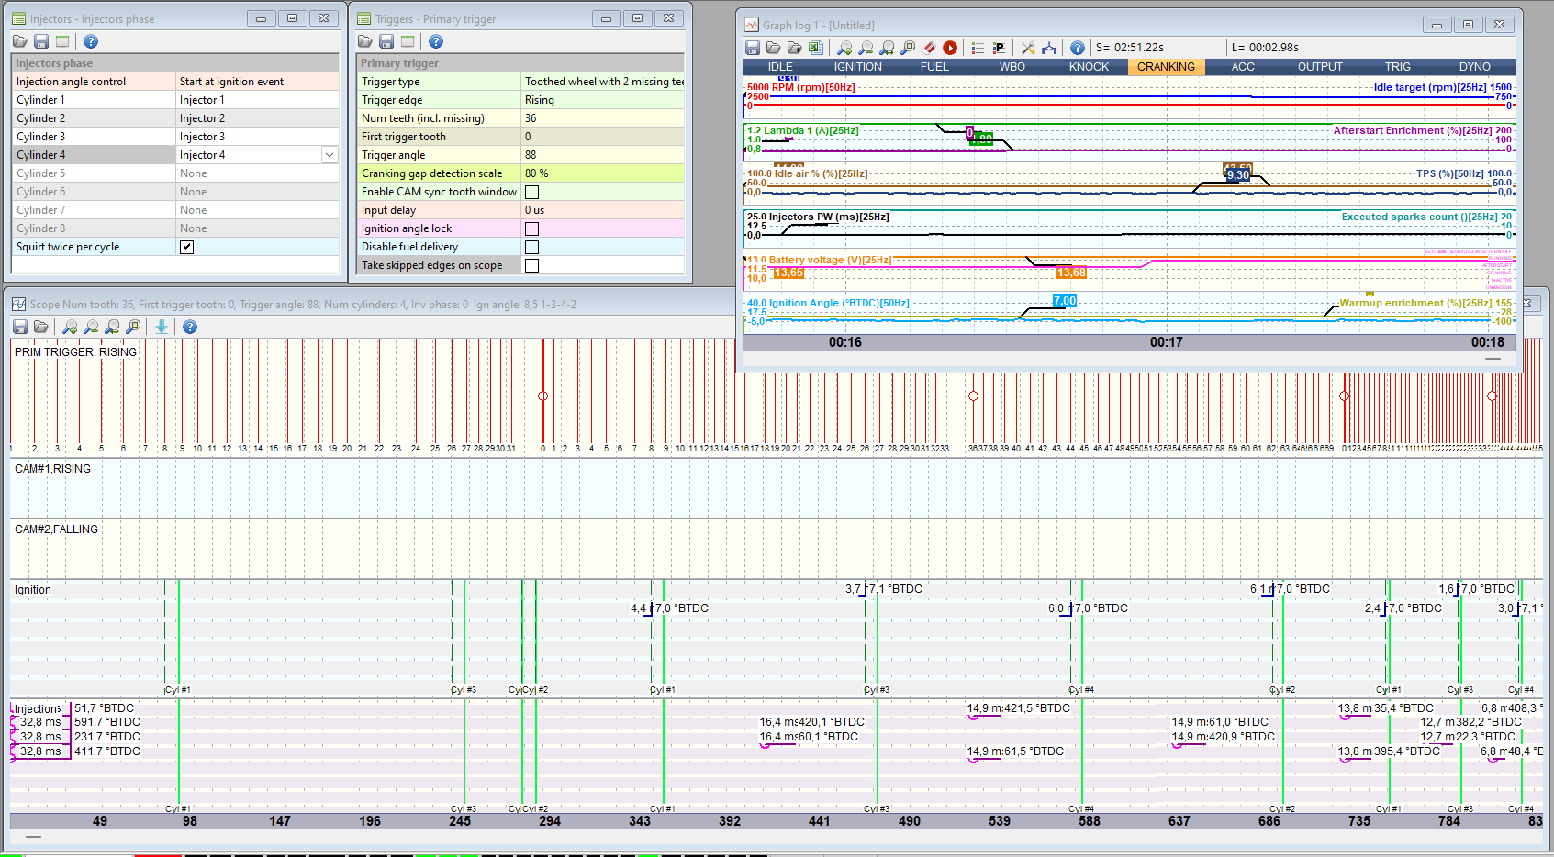Click zoom out magnifier in Graph log toolbar
The height and width of the screenshot is (857, 1554).
[866, 48]
